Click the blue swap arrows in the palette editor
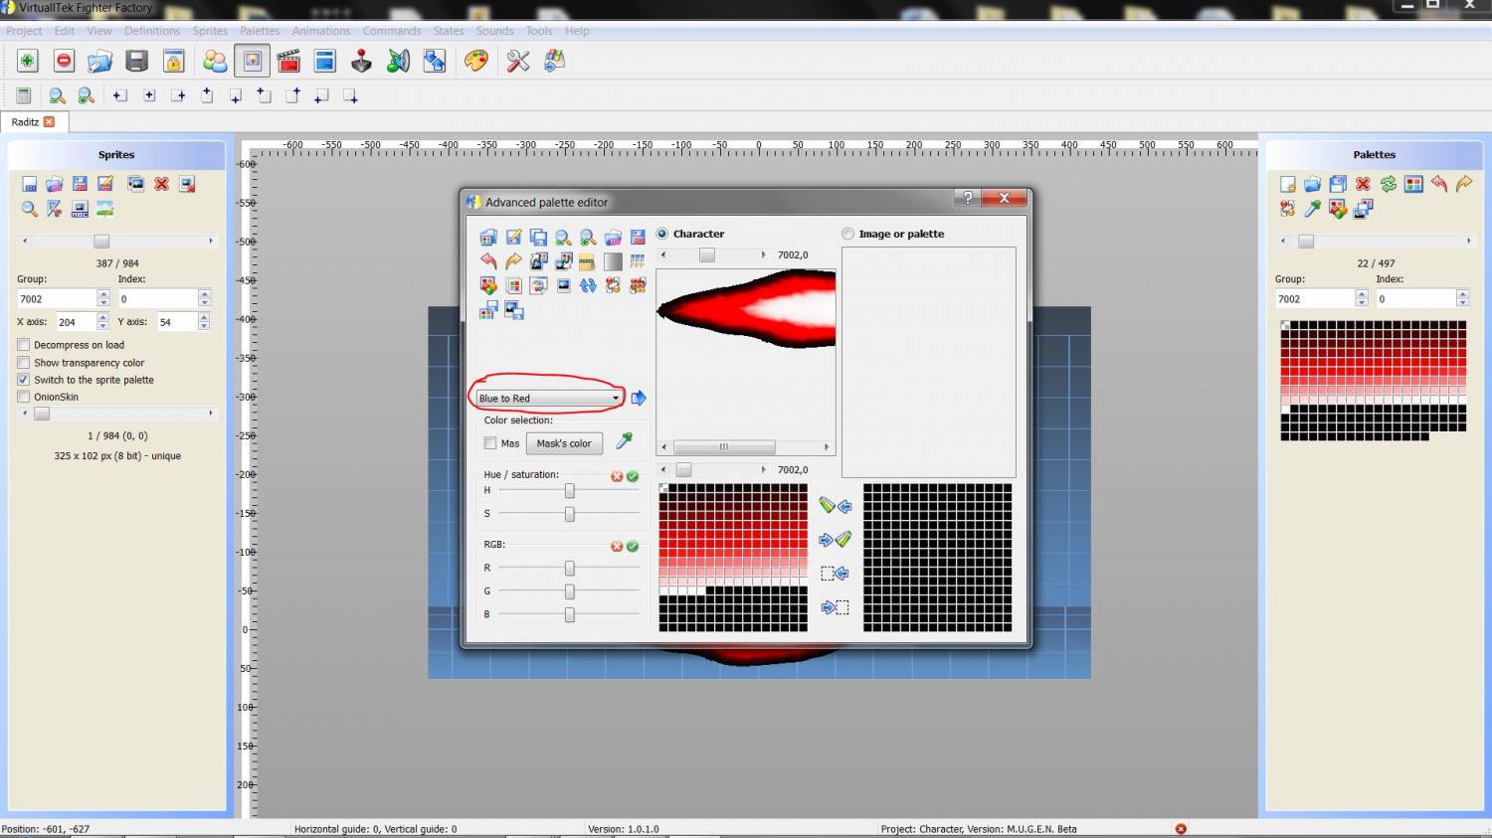Screen dimensions: 1492x838 [x=588, y=285]
